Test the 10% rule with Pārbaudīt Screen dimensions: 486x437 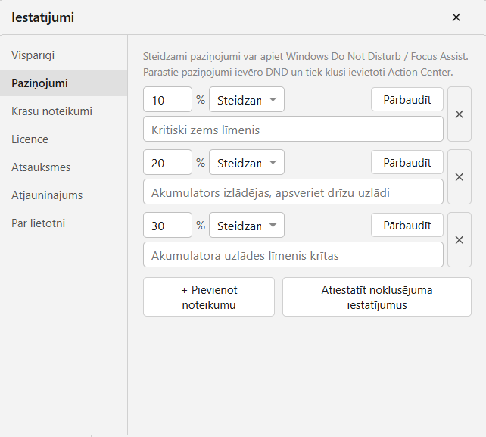(407, 99)
